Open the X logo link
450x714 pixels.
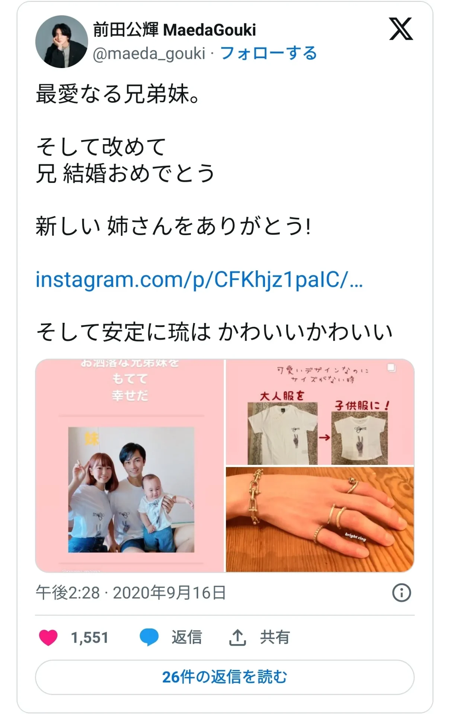pos(401,29)
